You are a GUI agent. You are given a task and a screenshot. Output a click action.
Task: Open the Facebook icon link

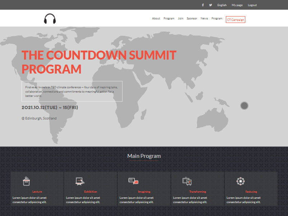(203, 5)
